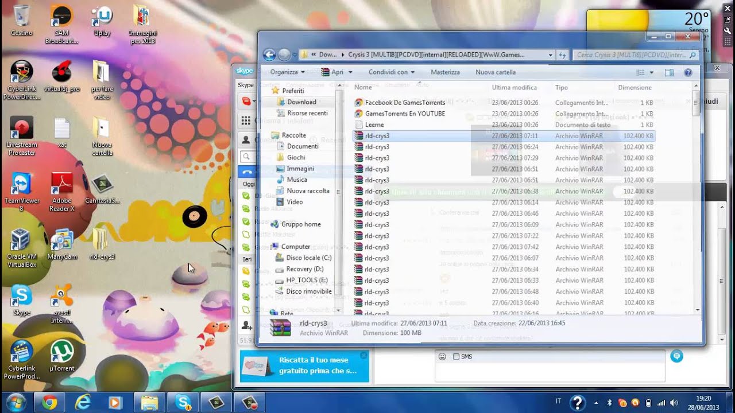Screen dimensions: 735x413
Task: Select the ManyCam desktop shortcut
Action: point(61,244)
